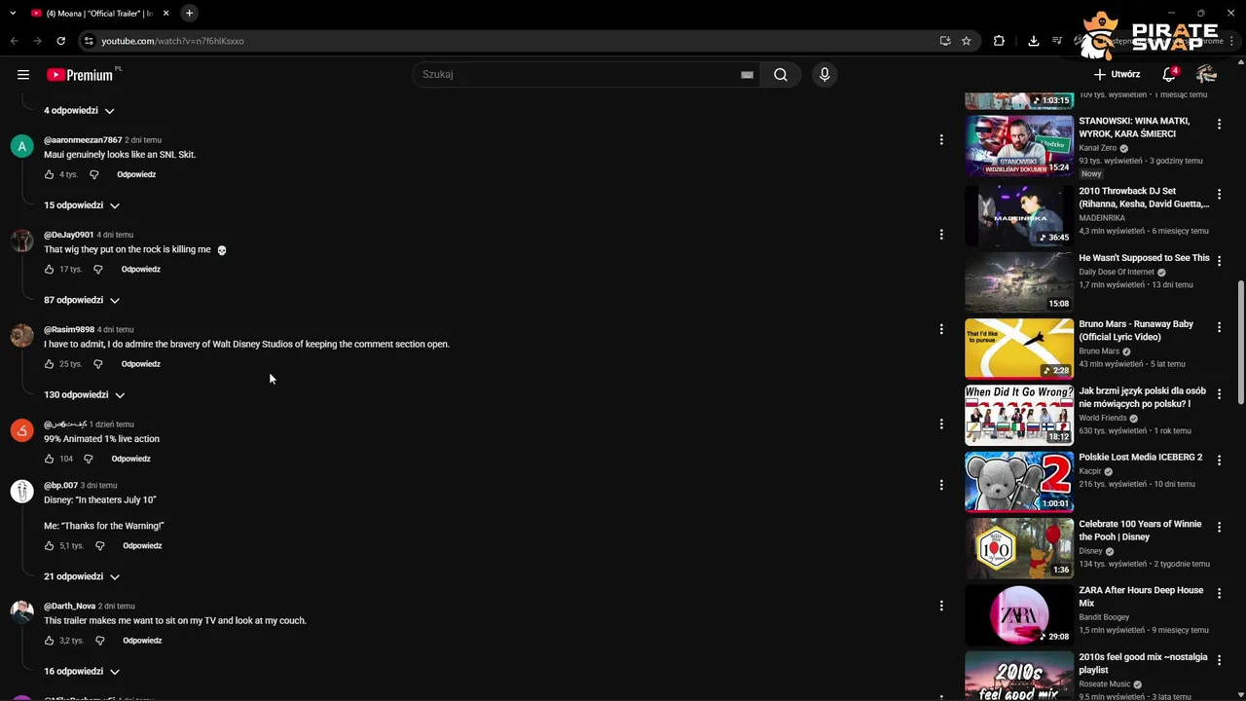The image size is (1246, 701).
Task: Open browser extensions puzzle icon
Action: [x=999, y=41]
